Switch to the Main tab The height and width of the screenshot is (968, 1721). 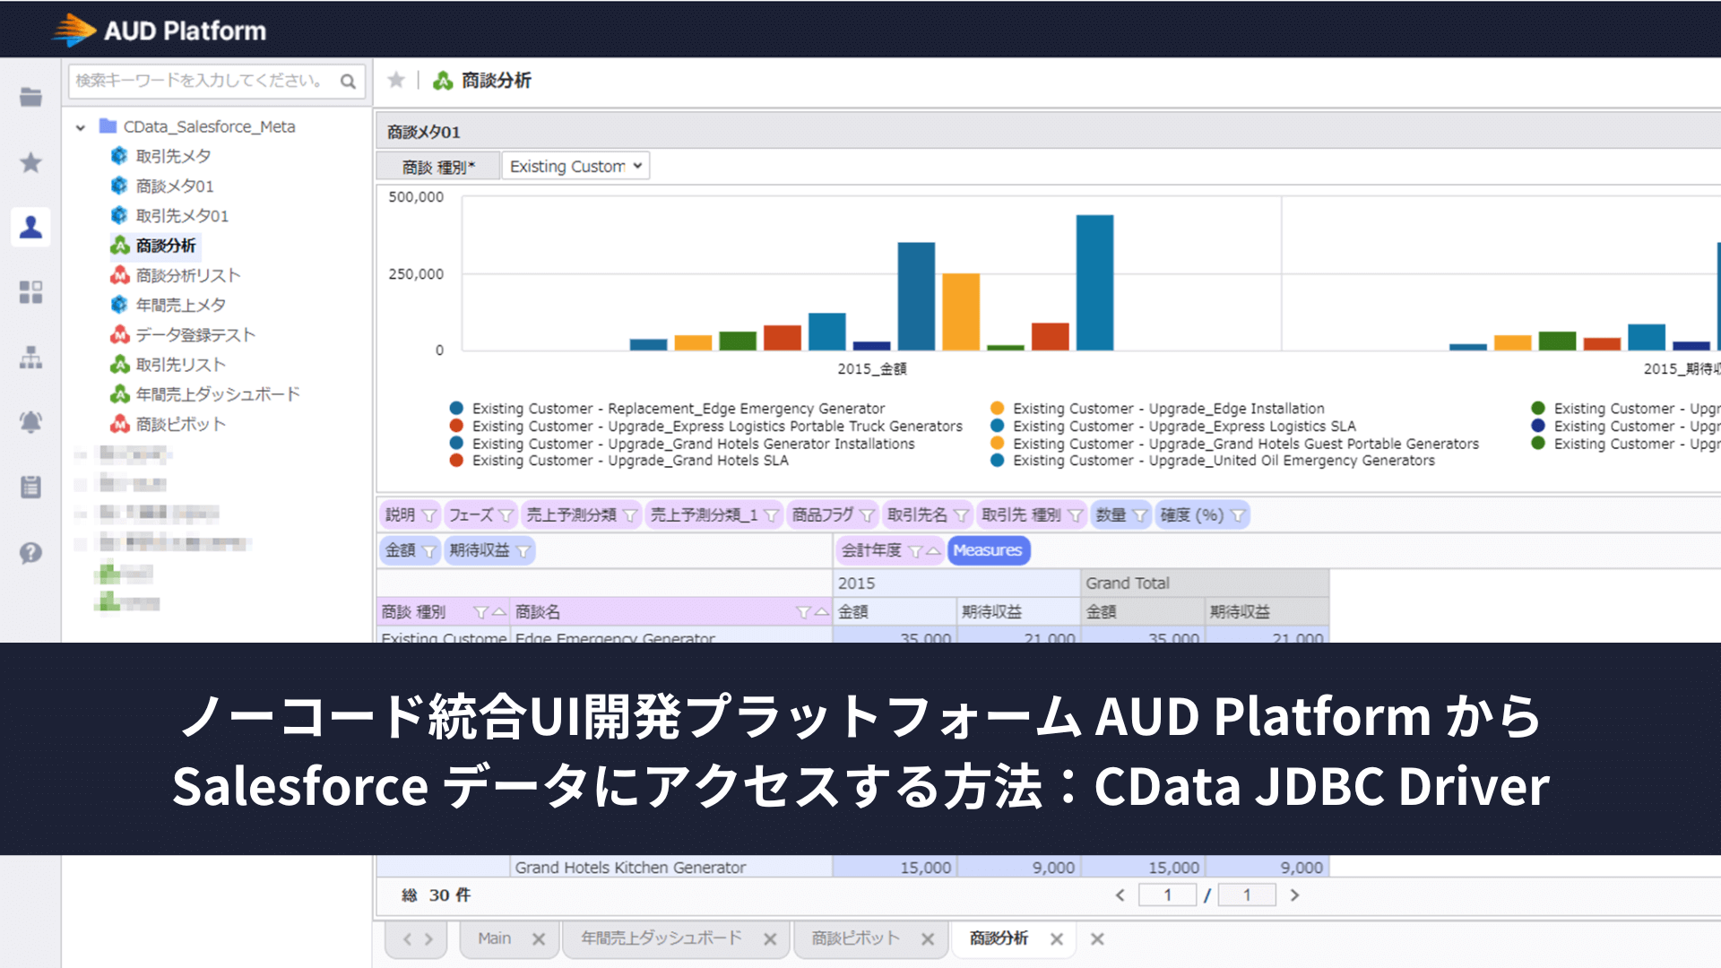[494, 938]
